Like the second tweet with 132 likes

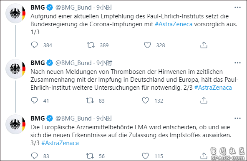coord(145,101)
